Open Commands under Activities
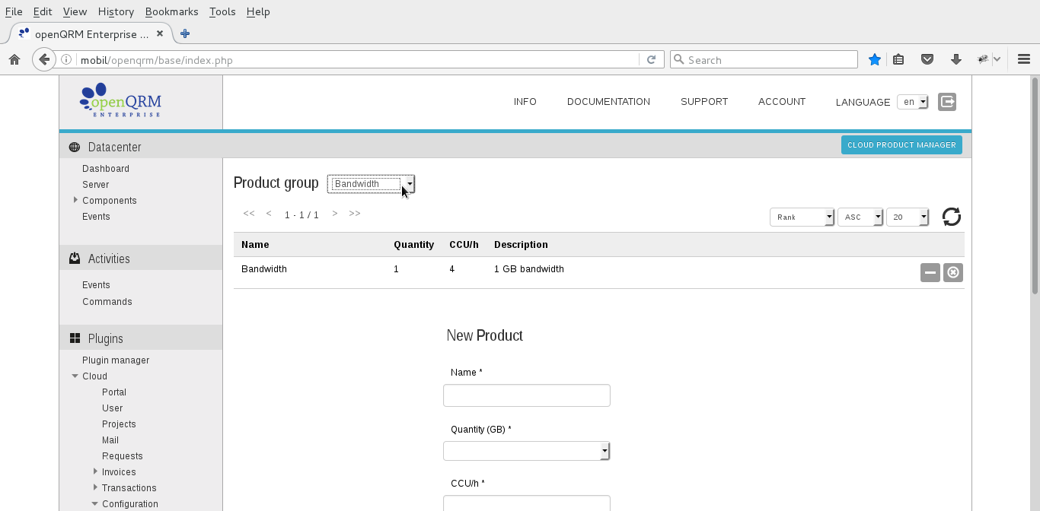Screen dimensions: 1040x511 pos(107,302)
